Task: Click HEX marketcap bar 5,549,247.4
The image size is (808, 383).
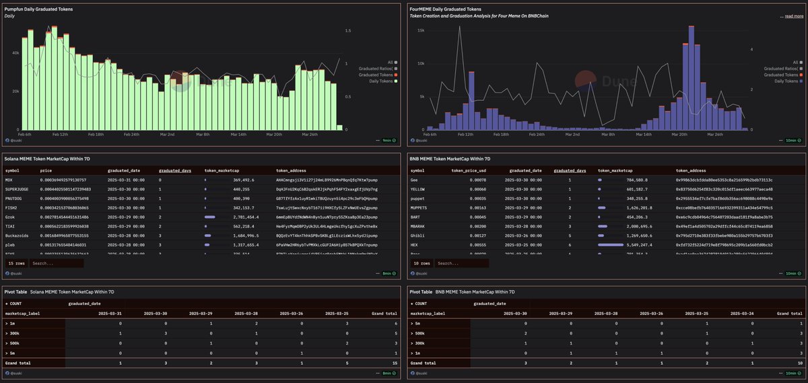Action: point(611,246)
